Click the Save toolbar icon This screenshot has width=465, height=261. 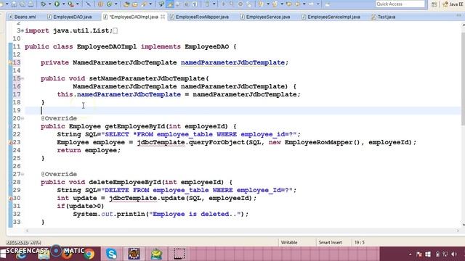[14, 4]
